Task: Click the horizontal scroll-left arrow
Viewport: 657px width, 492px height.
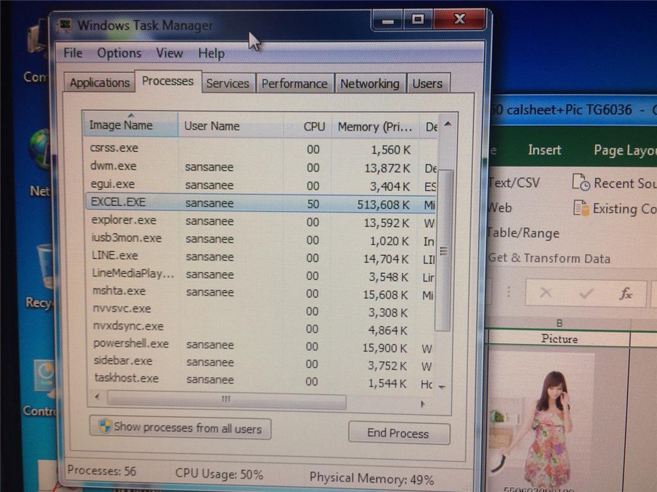Action: coord(98,396)
